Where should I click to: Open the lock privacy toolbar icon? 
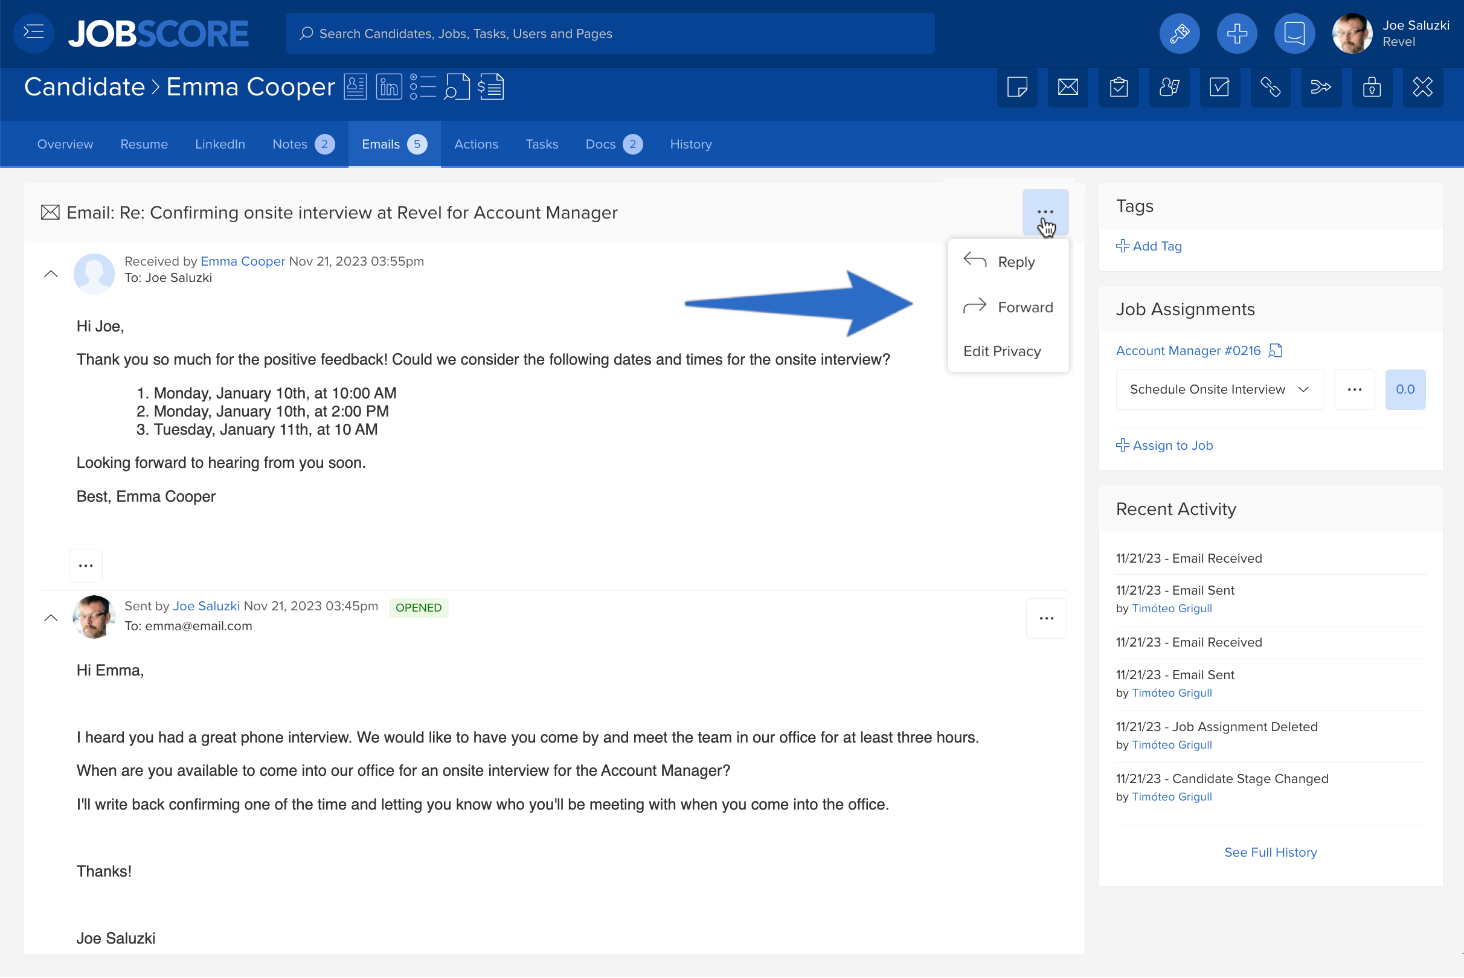click(x=1372, y=87)
